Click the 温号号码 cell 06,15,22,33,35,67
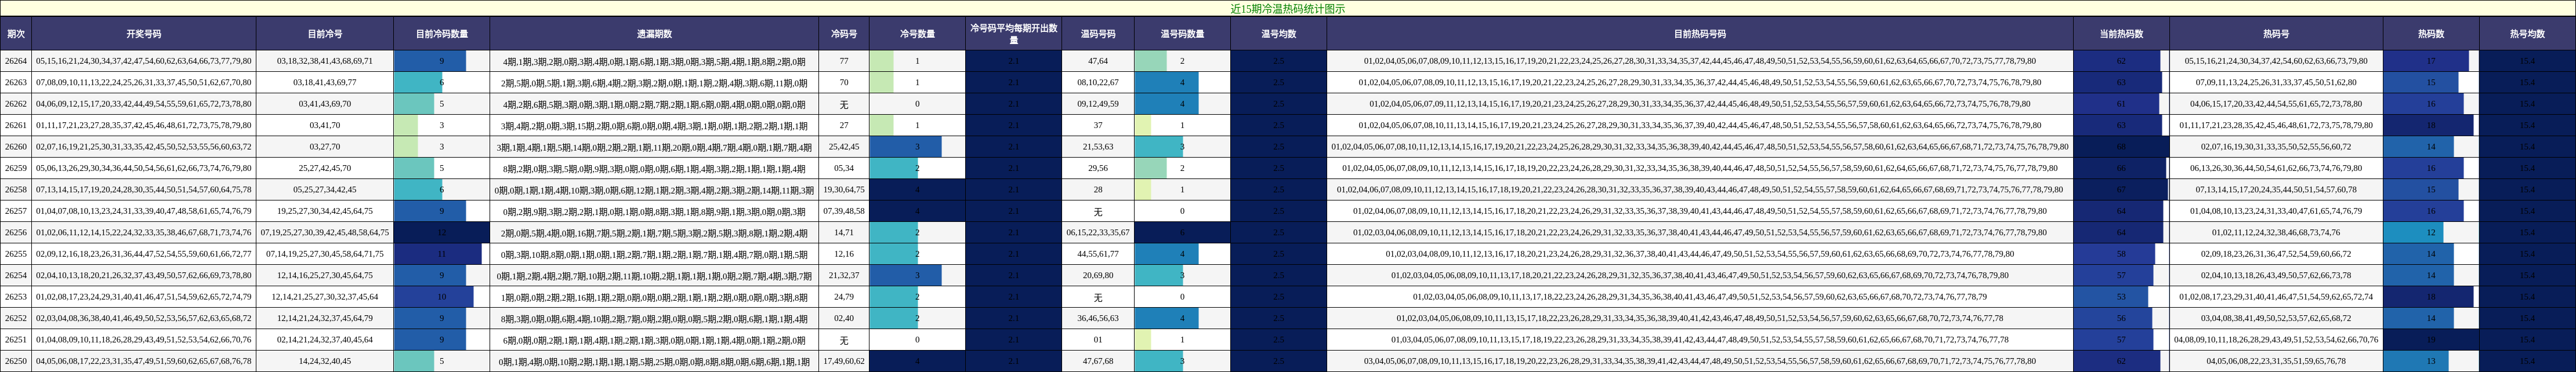2576x372 pixels. point(1097,233)
